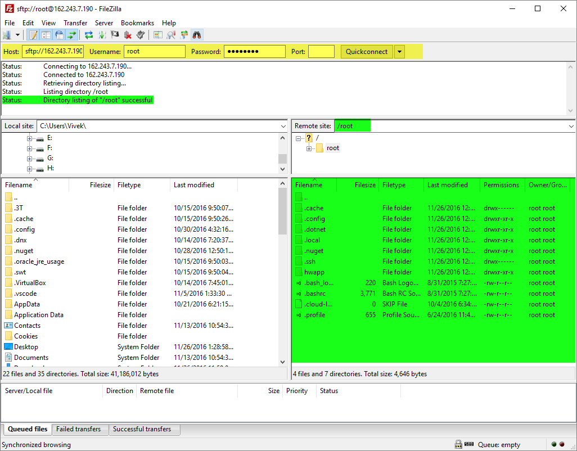Toggle message log display
This screenshot has height=451, width=577.
pyautogui.click(x=33, y=35)
